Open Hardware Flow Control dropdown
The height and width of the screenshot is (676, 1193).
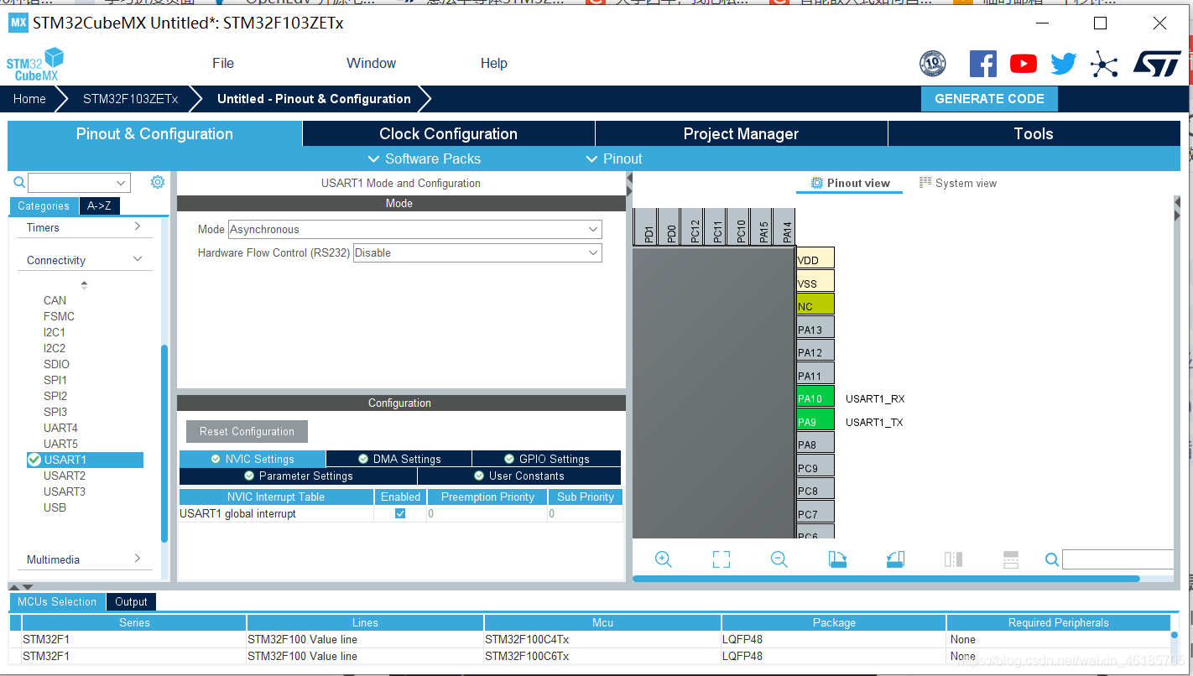pyautogui.click(x=477, y=252)
